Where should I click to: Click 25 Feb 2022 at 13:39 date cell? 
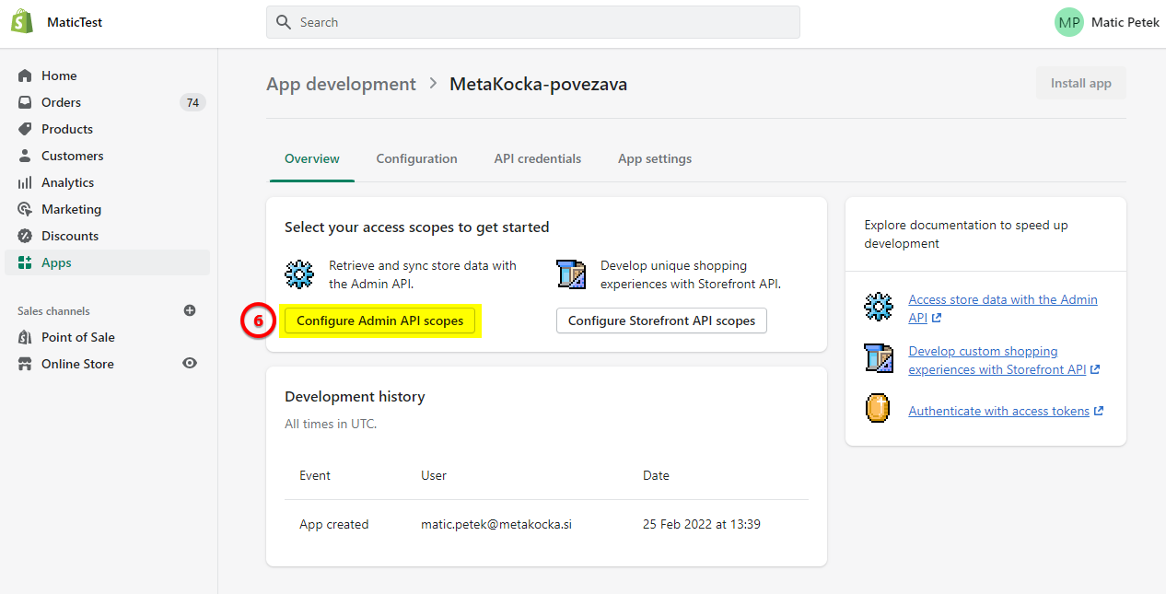click(702, 524)
